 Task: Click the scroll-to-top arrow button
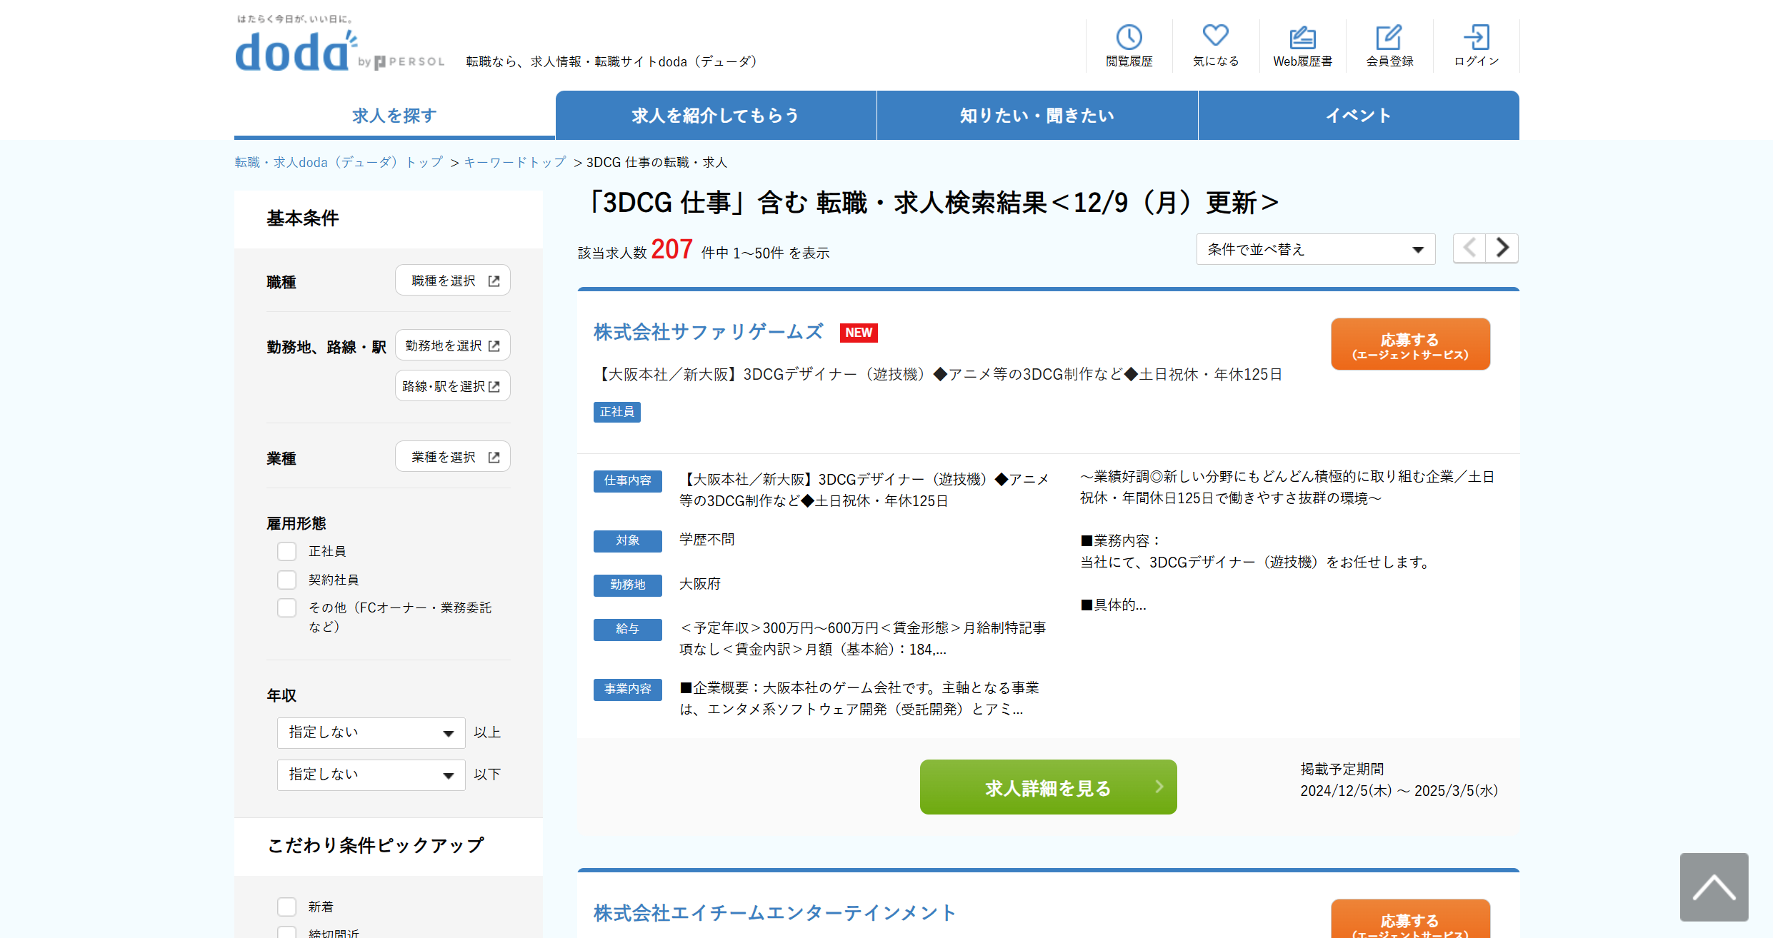click(x=1714, y=887)
